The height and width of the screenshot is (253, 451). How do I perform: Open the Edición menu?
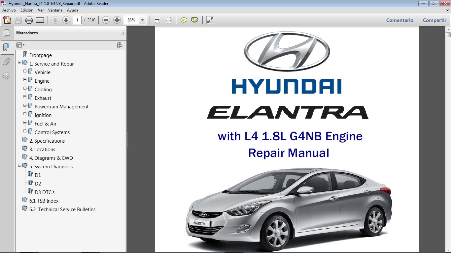click(27, 10)
